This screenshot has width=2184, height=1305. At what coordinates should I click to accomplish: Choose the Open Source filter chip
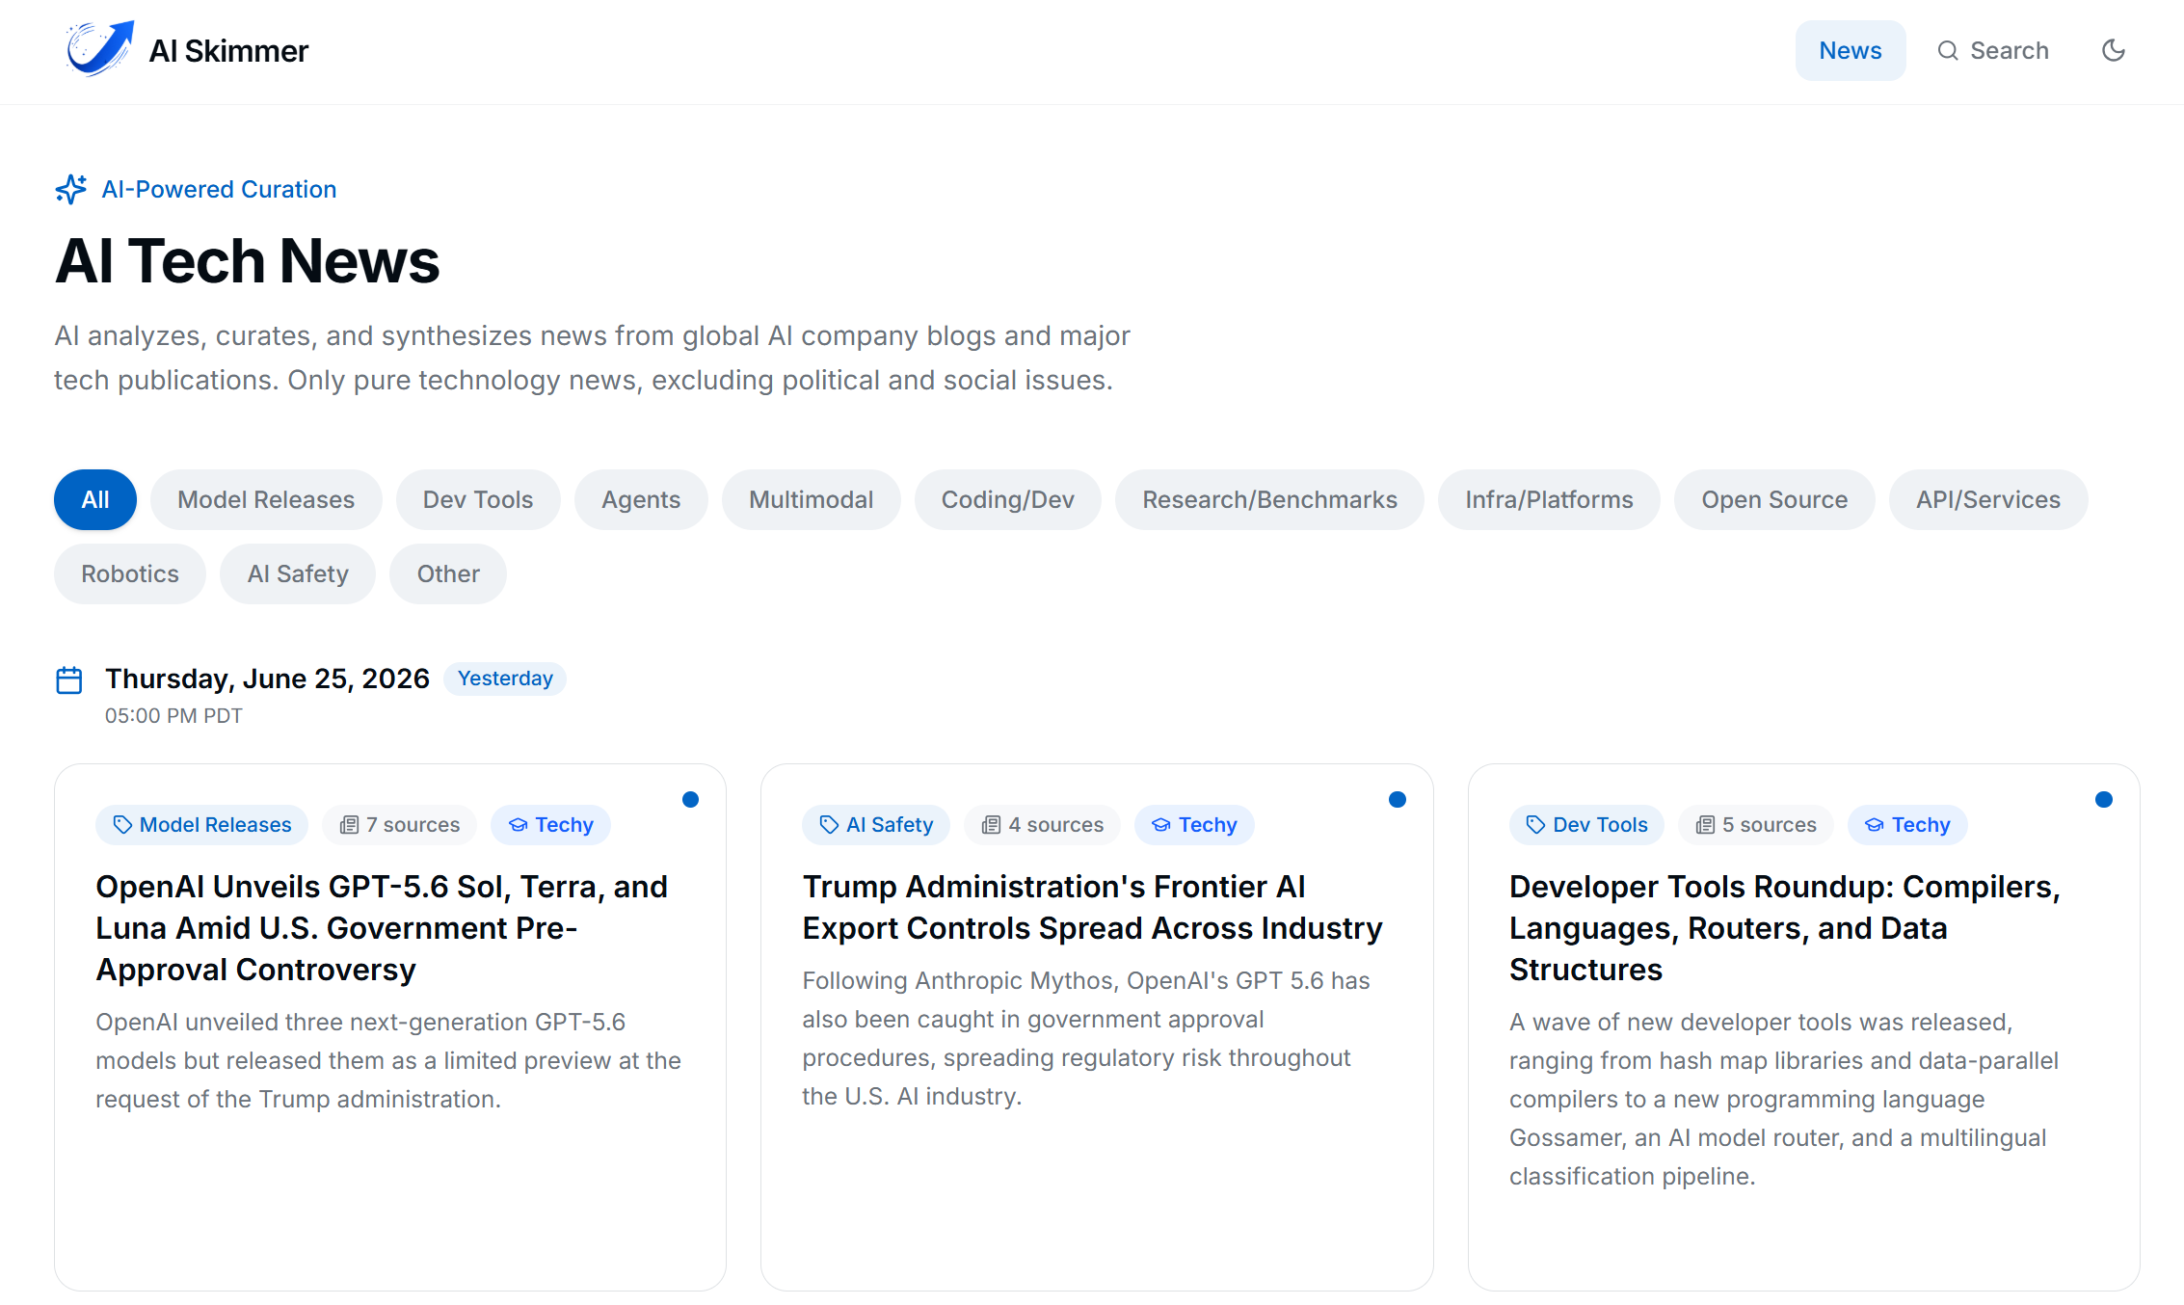click(x=1773, y=499)
